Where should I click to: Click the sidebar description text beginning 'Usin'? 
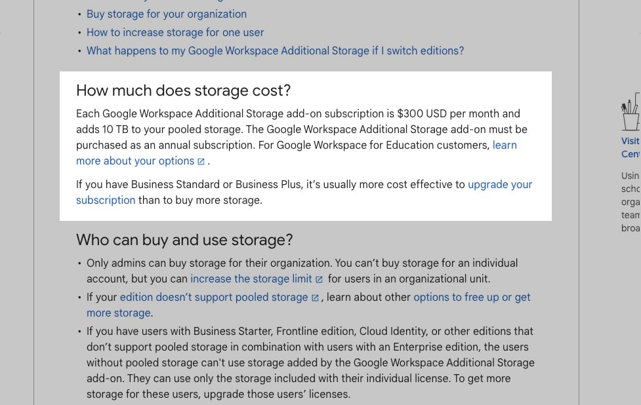click(x=631, y=202)
